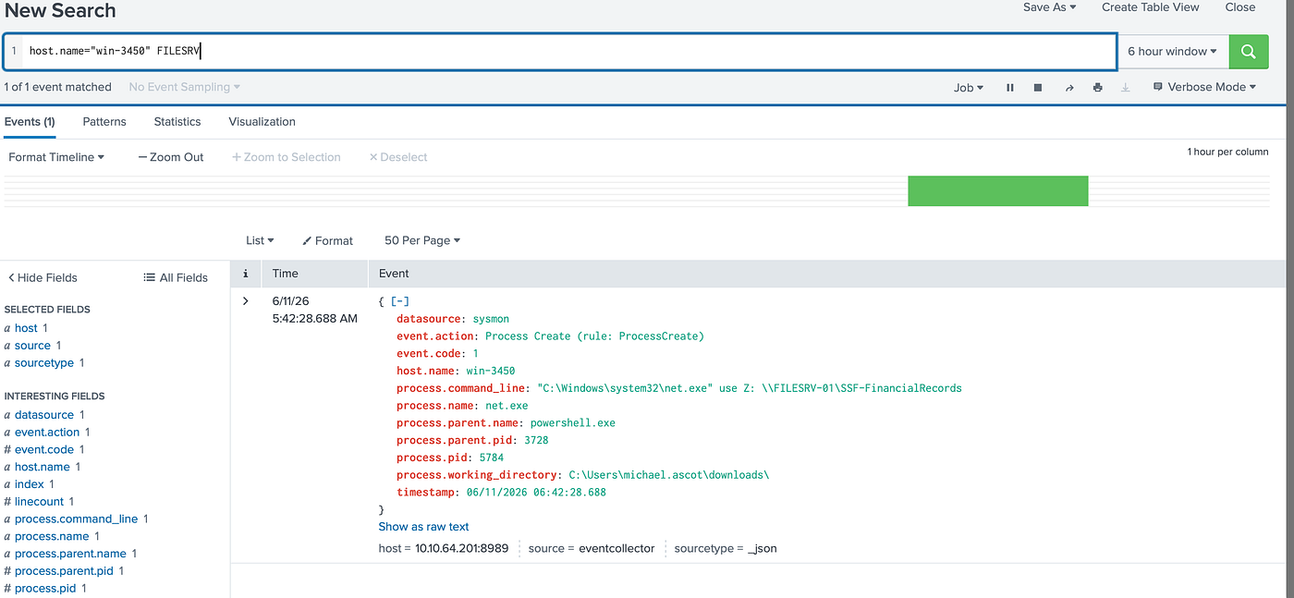Image resolution: width=1294 pixels, height=598 pixels.
Task: Open All Fields dialog
Action: tap(176, 277)
